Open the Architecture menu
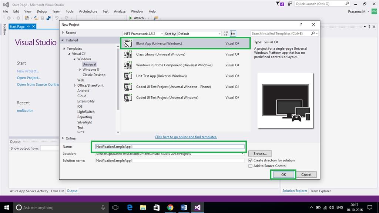Screen dimensions: 379x213 [x=88, y=11]
